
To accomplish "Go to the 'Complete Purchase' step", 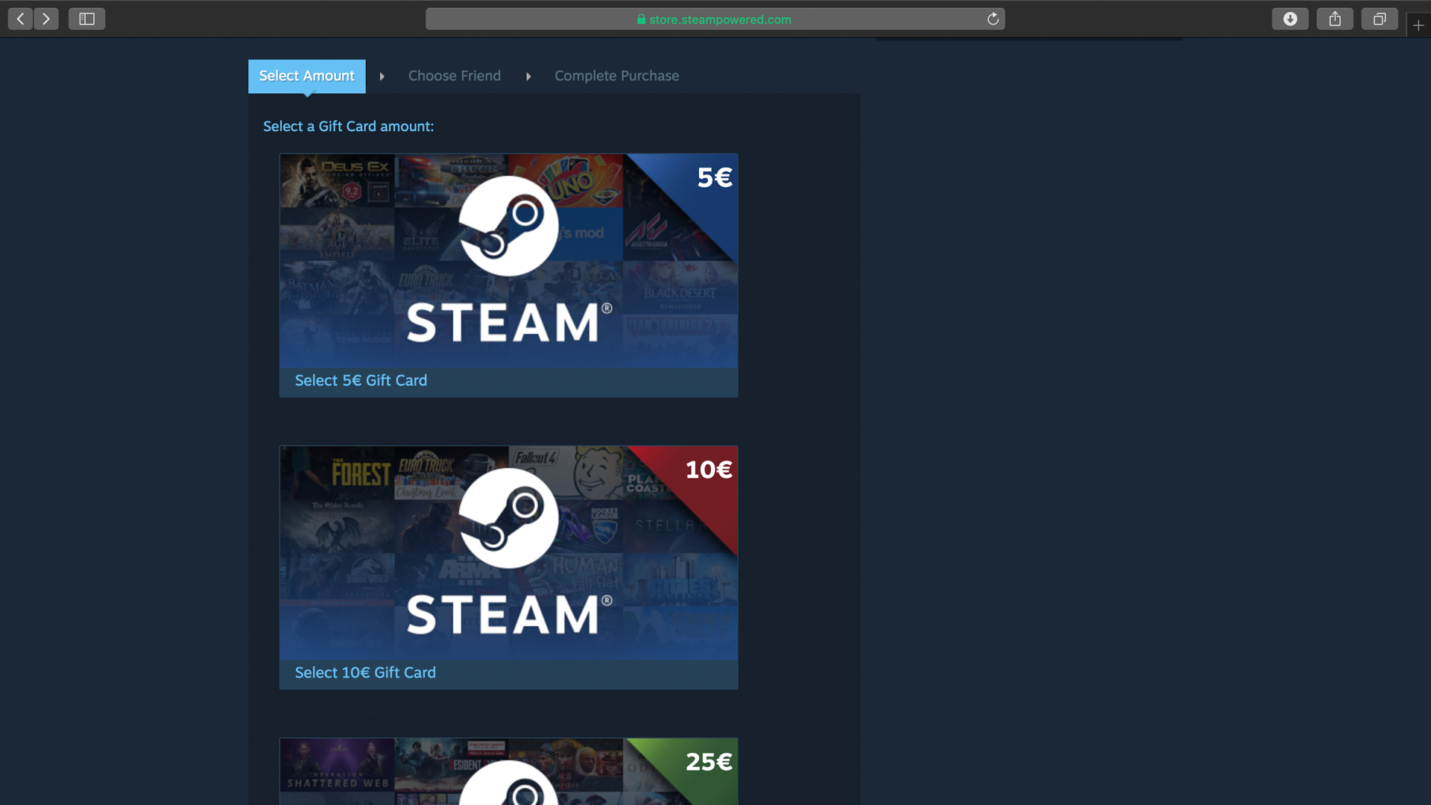I will (616, 76).
